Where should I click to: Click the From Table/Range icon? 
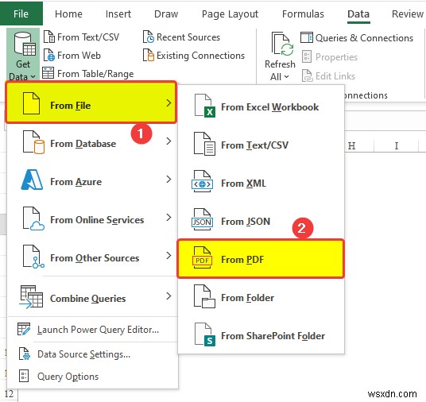[x=48, y=73]
